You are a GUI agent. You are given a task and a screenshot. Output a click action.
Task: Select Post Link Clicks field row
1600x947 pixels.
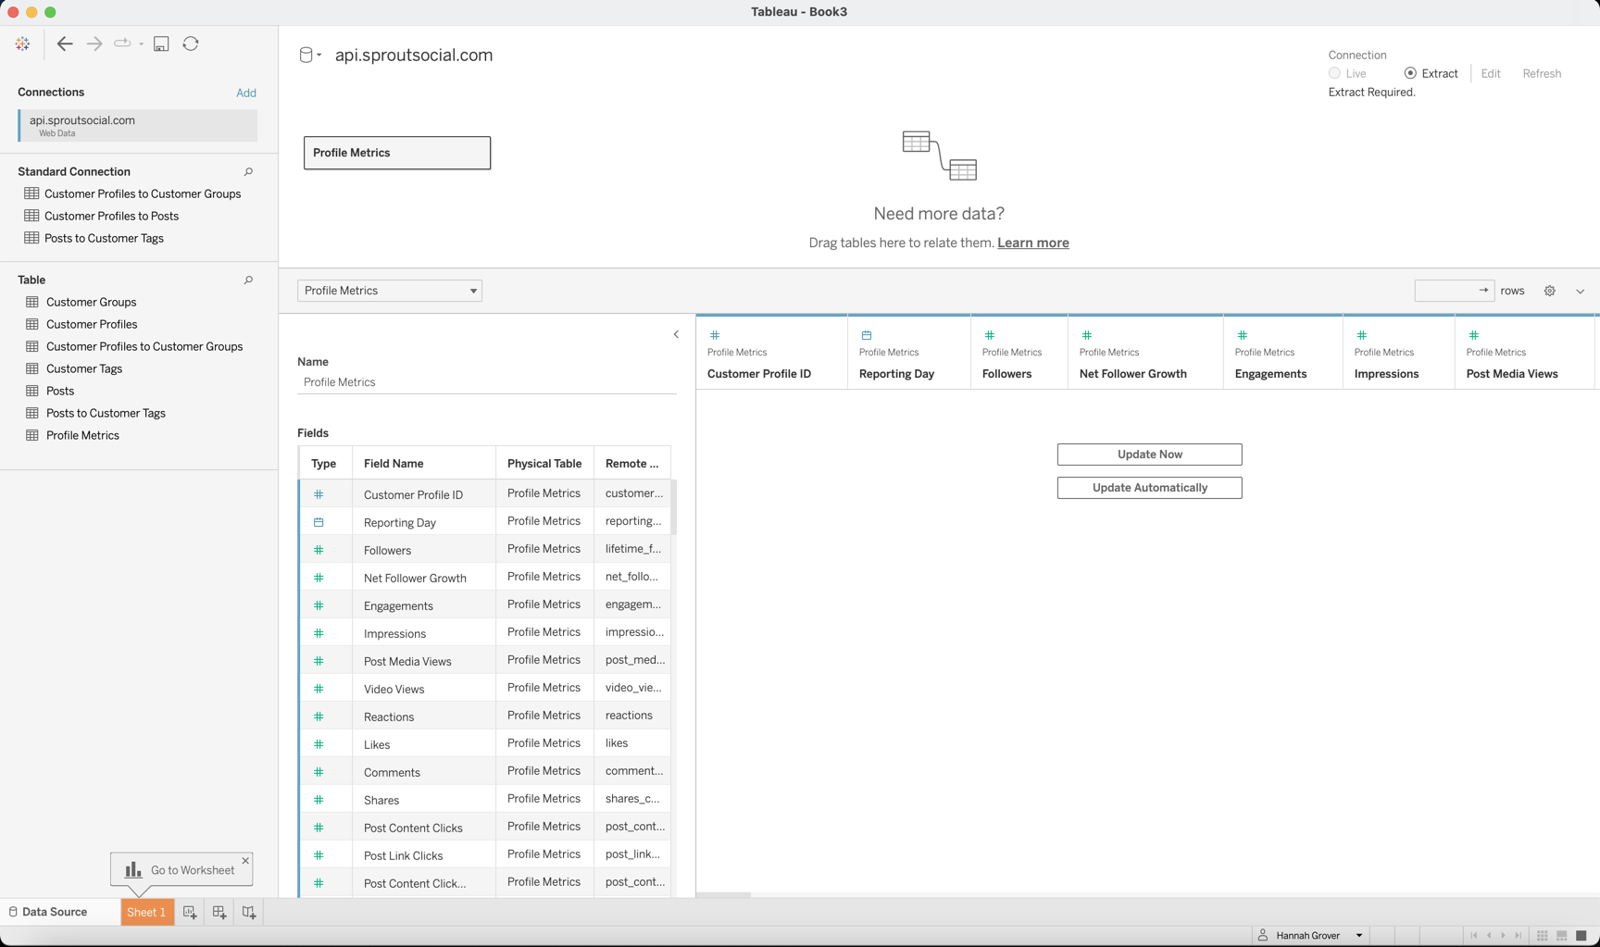pos(484,855)
